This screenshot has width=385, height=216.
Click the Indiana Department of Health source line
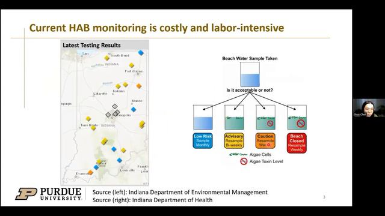pos(152,200)
